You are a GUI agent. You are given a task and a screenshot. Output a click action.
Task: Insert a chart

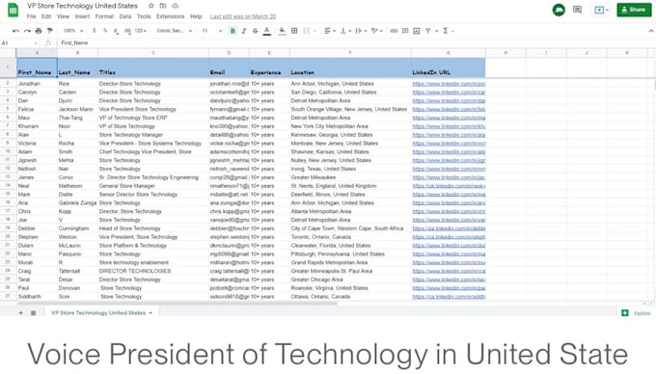[x=417, y=31]
